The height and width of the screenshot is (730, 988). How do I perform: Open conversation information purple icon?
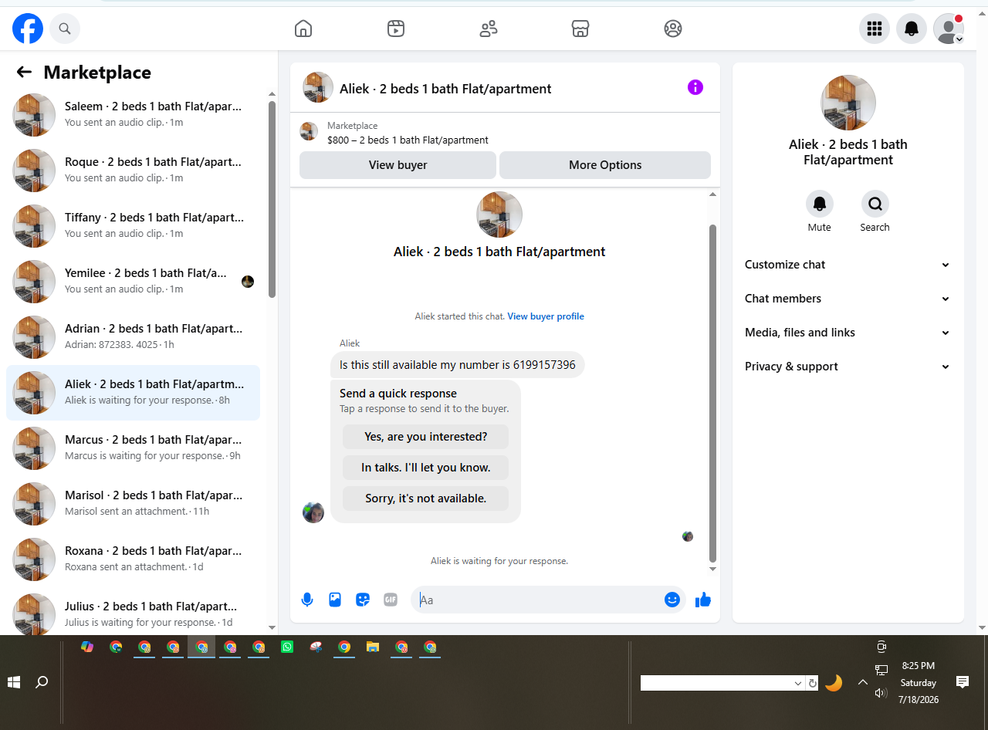click(695, 87)
